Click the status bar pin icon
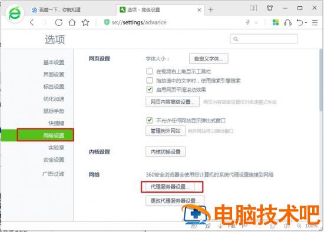This screenshot has width=324, height=232. [x=208, y=226]
